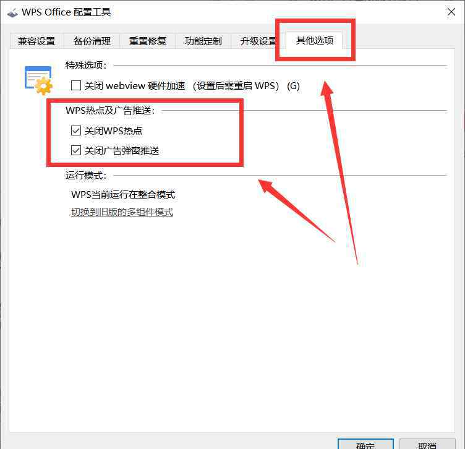Click the 特殊选项 section heading

(x=86, y=65)
